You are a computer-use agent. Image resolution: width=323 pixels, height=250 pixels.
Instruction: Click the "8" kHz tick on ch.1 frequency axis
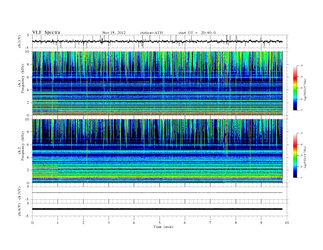click(29, 65)
